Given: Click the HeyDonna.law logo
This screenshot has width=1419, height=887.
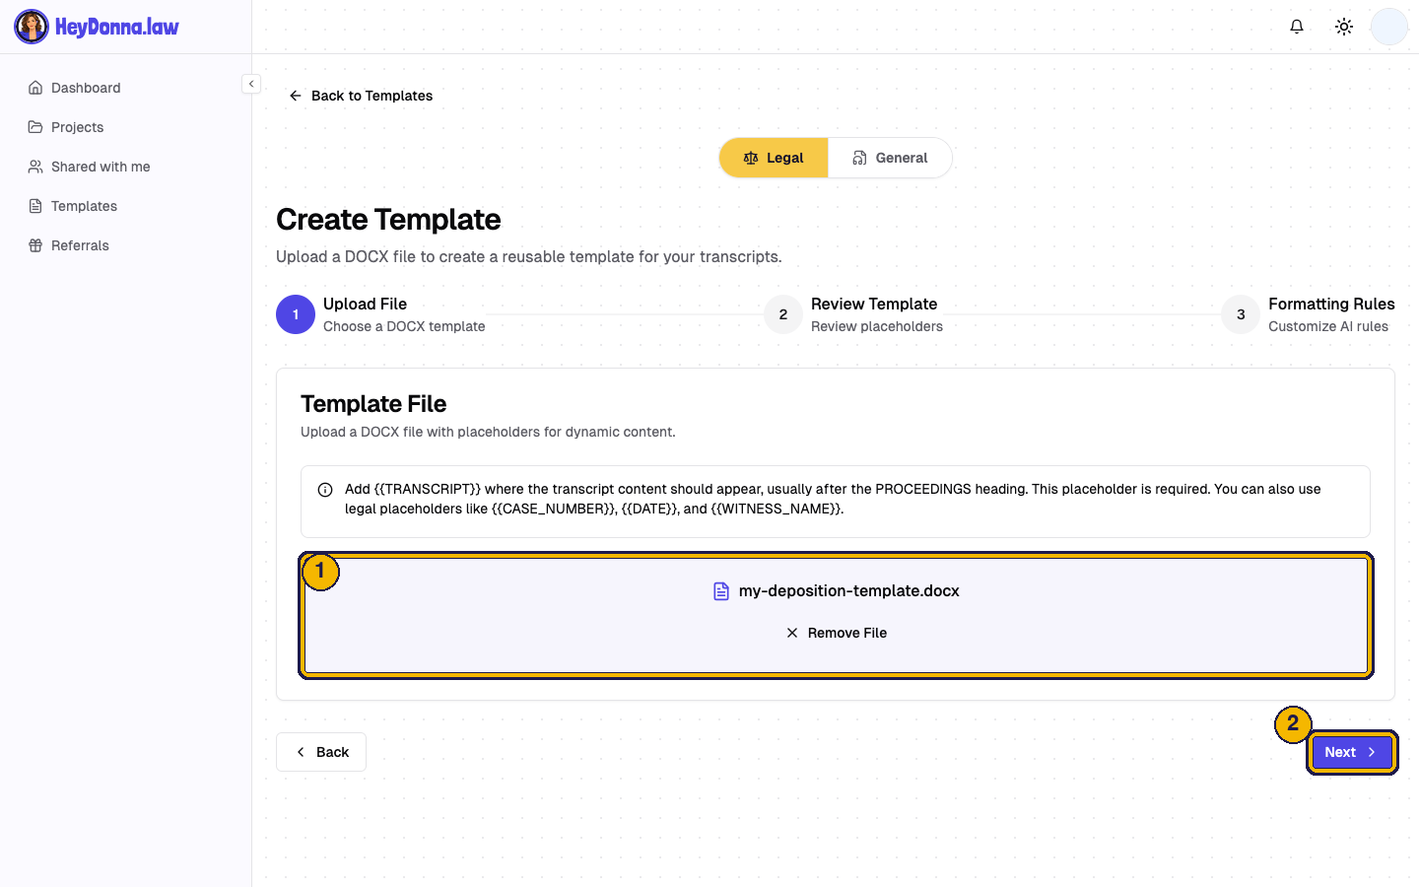Looking at the screenshot, I should 97,27.
